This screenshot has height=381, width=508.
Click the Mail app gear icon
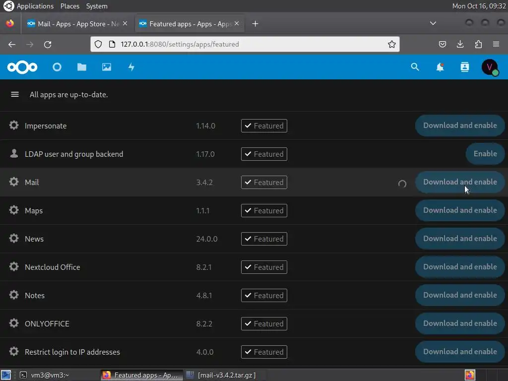coord(13,182)
